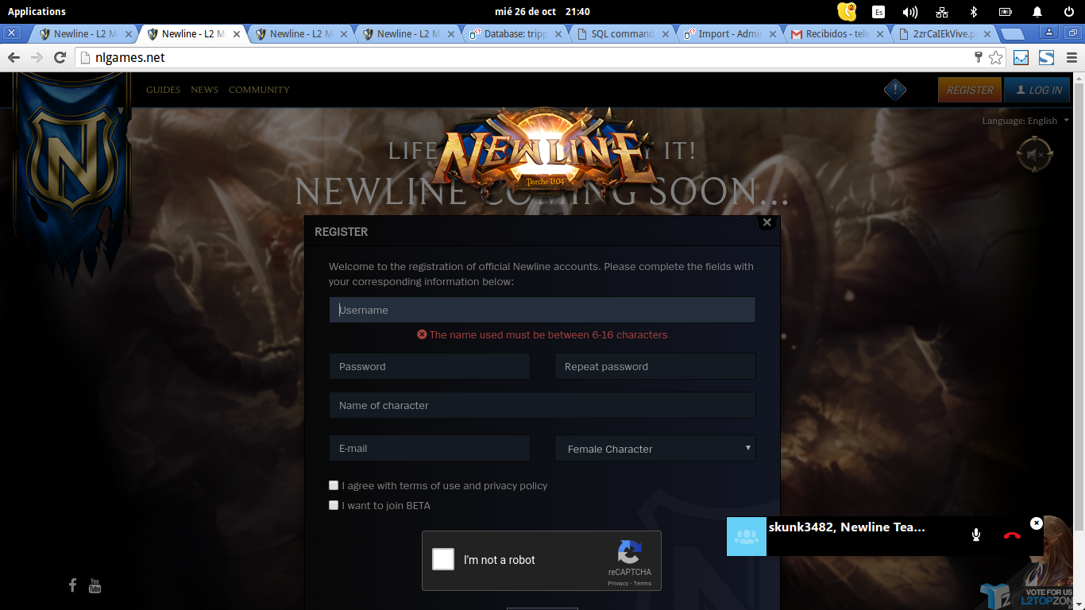
Task: Click the blue chart extension icon
Action: click(1021, 57)
